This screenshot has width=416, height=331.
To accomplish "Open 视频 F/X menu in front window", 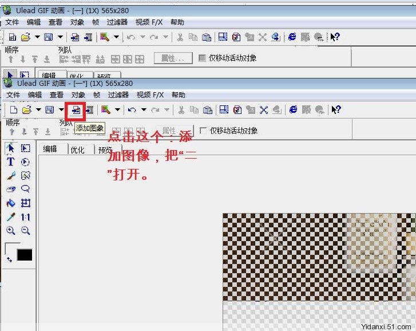I will point(150,95).
